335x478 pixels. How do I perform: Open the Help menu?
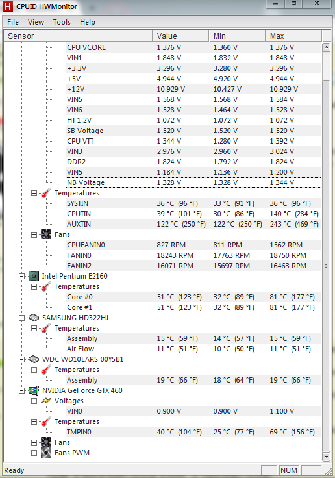(88, 22)
